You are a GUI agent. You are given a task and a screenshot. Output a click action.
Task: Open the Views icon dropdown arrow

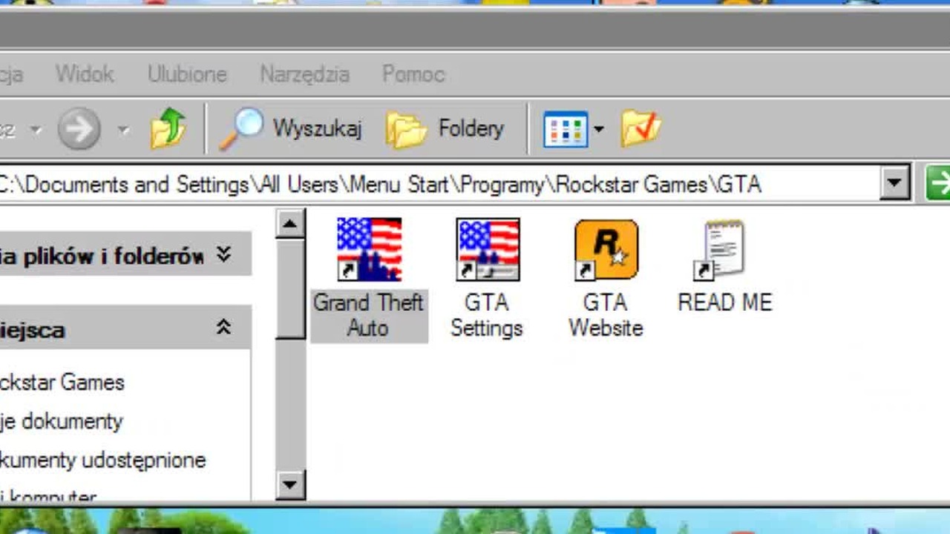point(598,130)
